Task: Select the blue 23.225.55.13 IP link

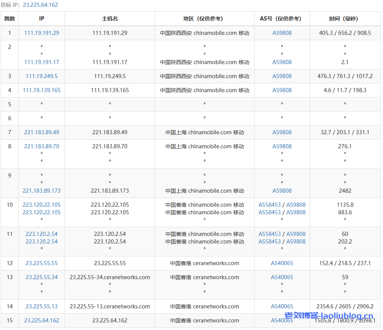Action: pos(42,306)
